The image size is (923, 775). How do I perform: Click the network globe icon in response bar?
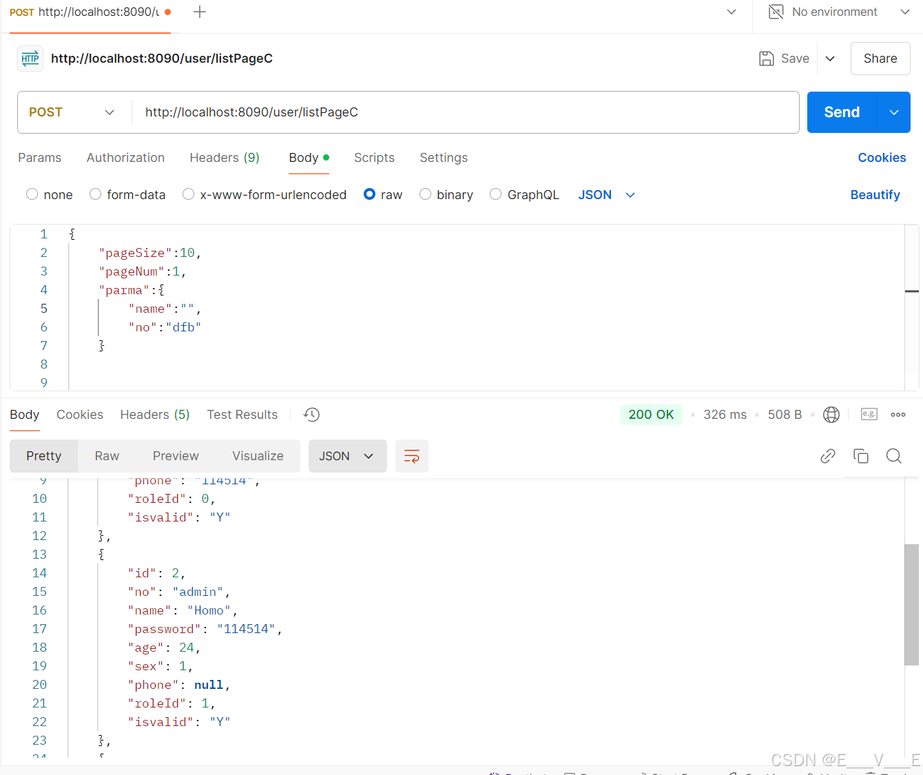(x=831, y=415)
